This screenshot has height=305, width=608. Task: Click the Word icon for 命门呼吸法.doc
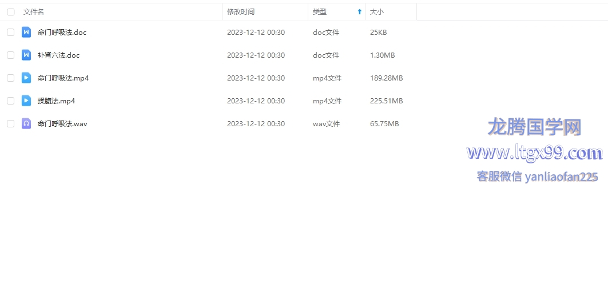[x=26, y=32]
